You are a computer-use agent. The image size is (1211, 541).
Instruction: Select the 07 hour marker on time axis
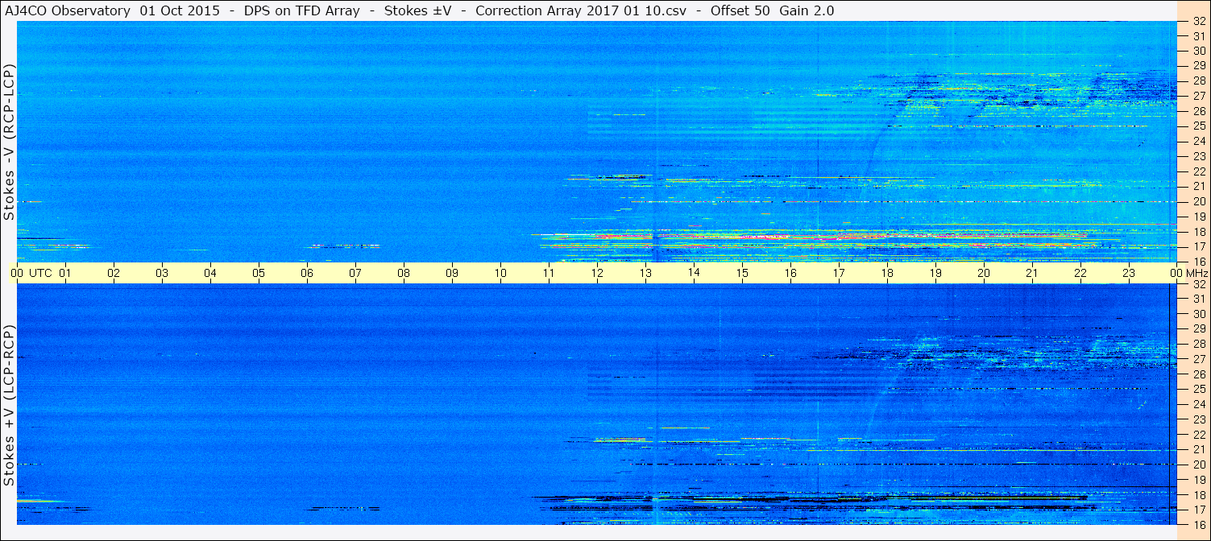tap(355, 273)
